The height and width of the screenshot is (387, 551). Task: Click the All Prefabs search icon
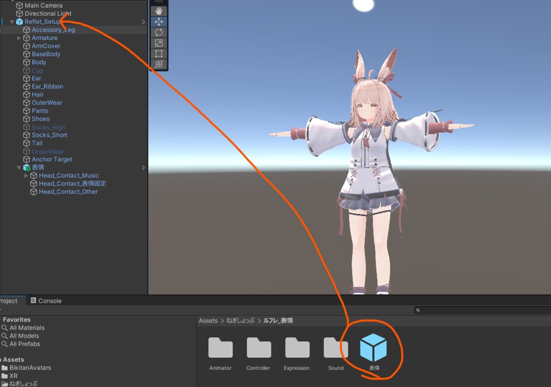click(x=4, y=344)
